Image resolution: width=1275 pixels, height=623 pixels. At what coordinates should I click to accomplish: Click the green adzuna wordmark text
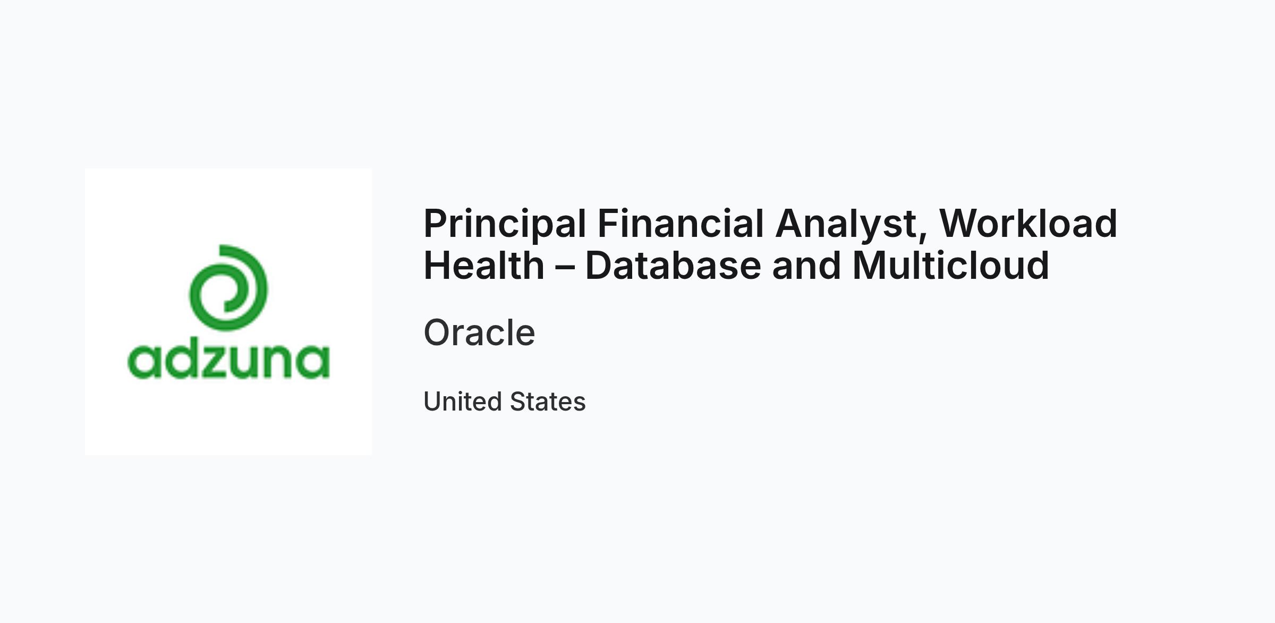[228, 360]
